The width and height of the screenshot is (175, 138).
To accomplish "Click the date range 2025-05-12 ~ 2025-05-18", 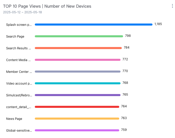I will click(23, 12).
